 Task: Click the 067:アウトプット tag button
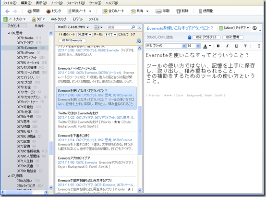pyautogui.click(x=206, y=37)
